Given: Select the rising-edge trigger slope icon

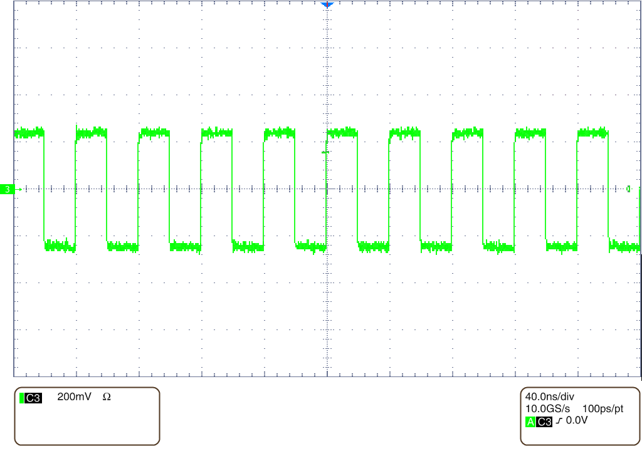Looking at the screenshot, I should click(x=560, y=420).
